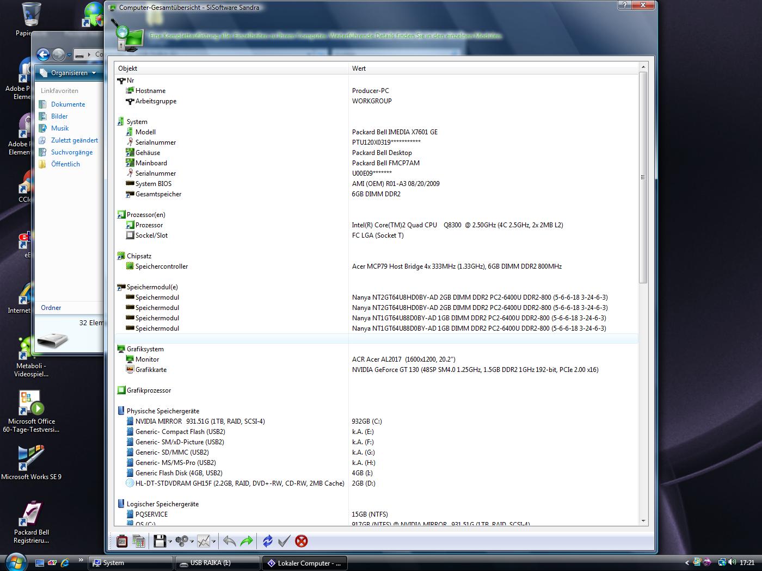Open Musik link in Explorer favorites
The image size is (762, 571).
pyautogui.click(x=60, y=128)
